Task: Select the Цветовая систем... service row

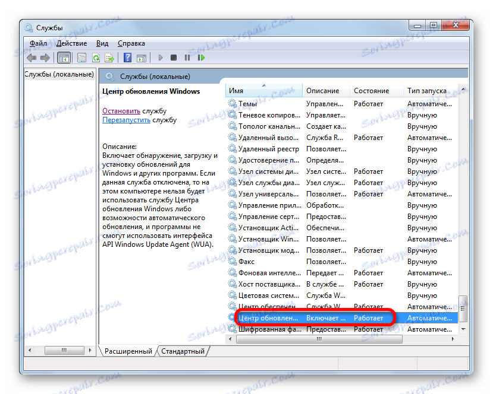Action: pos(342,295)
